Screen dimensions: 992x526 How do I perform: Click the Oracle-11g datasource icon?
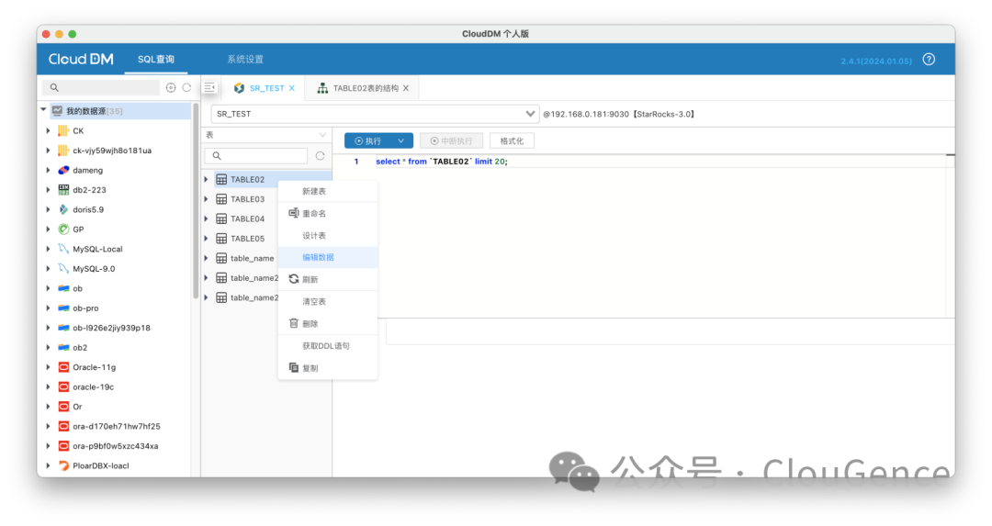(x=63, y=367)
